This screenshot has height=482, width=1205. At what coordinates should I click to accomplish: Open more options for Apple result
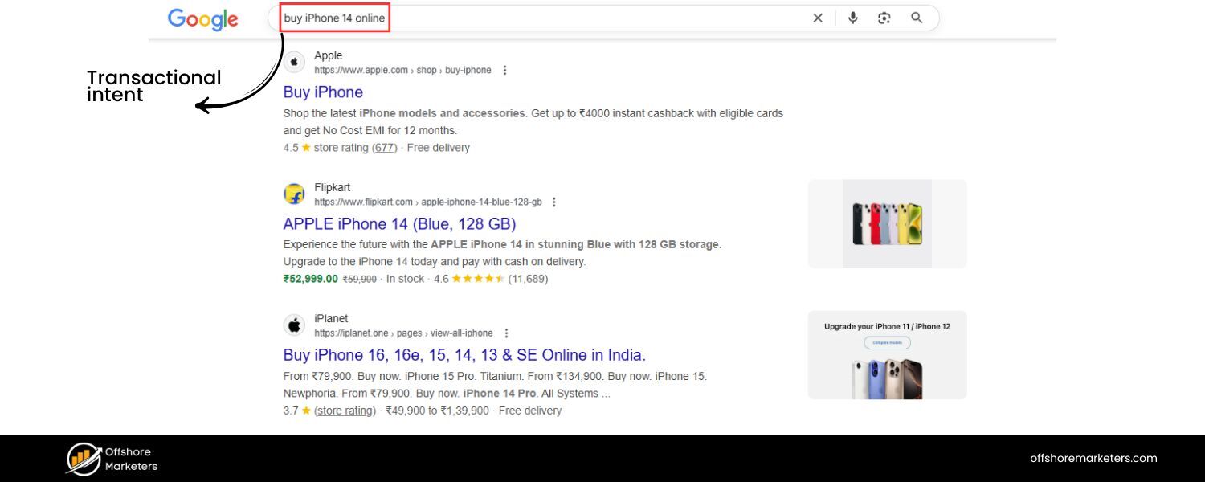click(504, 70)
